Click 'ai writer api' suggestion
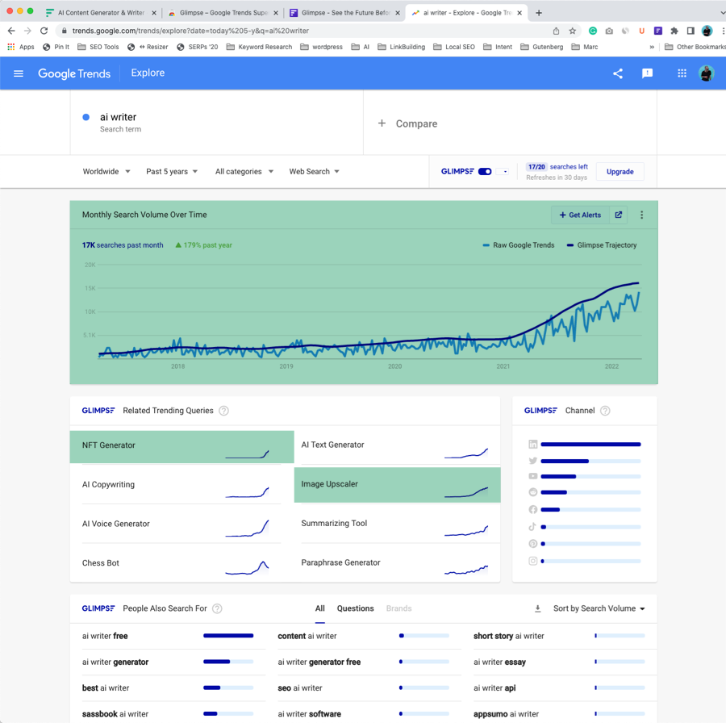The image size is (726, 723). click(494, 687)
